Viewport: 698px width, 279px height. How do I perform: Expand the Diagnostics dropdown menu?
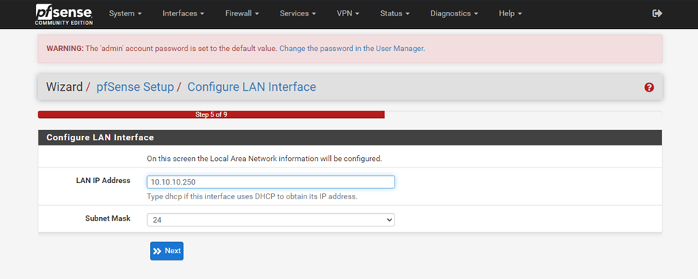click(454, 13)
